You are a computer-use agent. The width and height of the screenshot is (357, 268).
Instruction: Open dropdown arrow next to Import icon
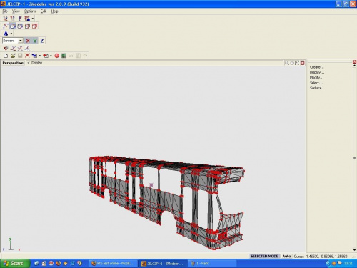pyautogui.click(x=40, y=56)
